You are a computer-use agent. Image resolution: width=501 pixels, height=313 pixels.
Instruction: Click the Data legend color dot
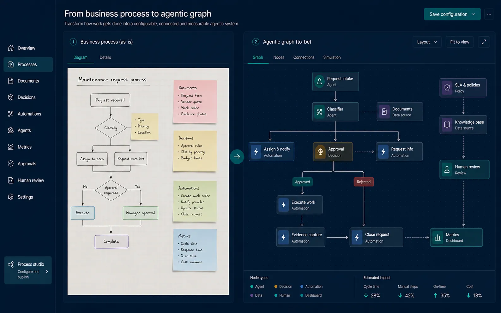pos(252,295)
